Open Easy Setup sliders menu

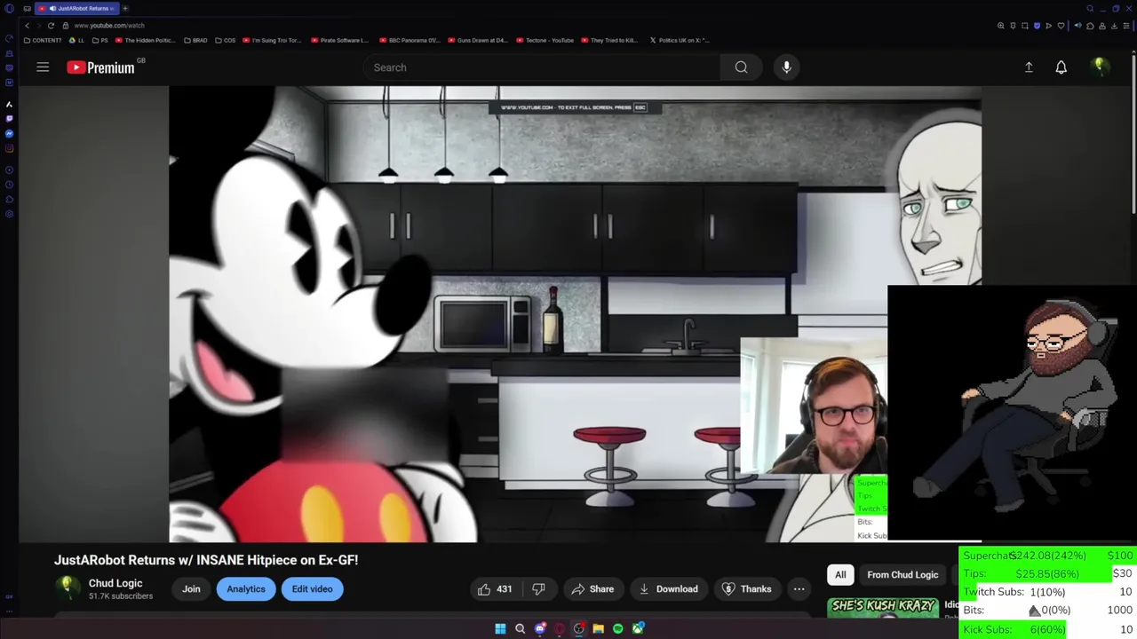(x=1126, y=26)
